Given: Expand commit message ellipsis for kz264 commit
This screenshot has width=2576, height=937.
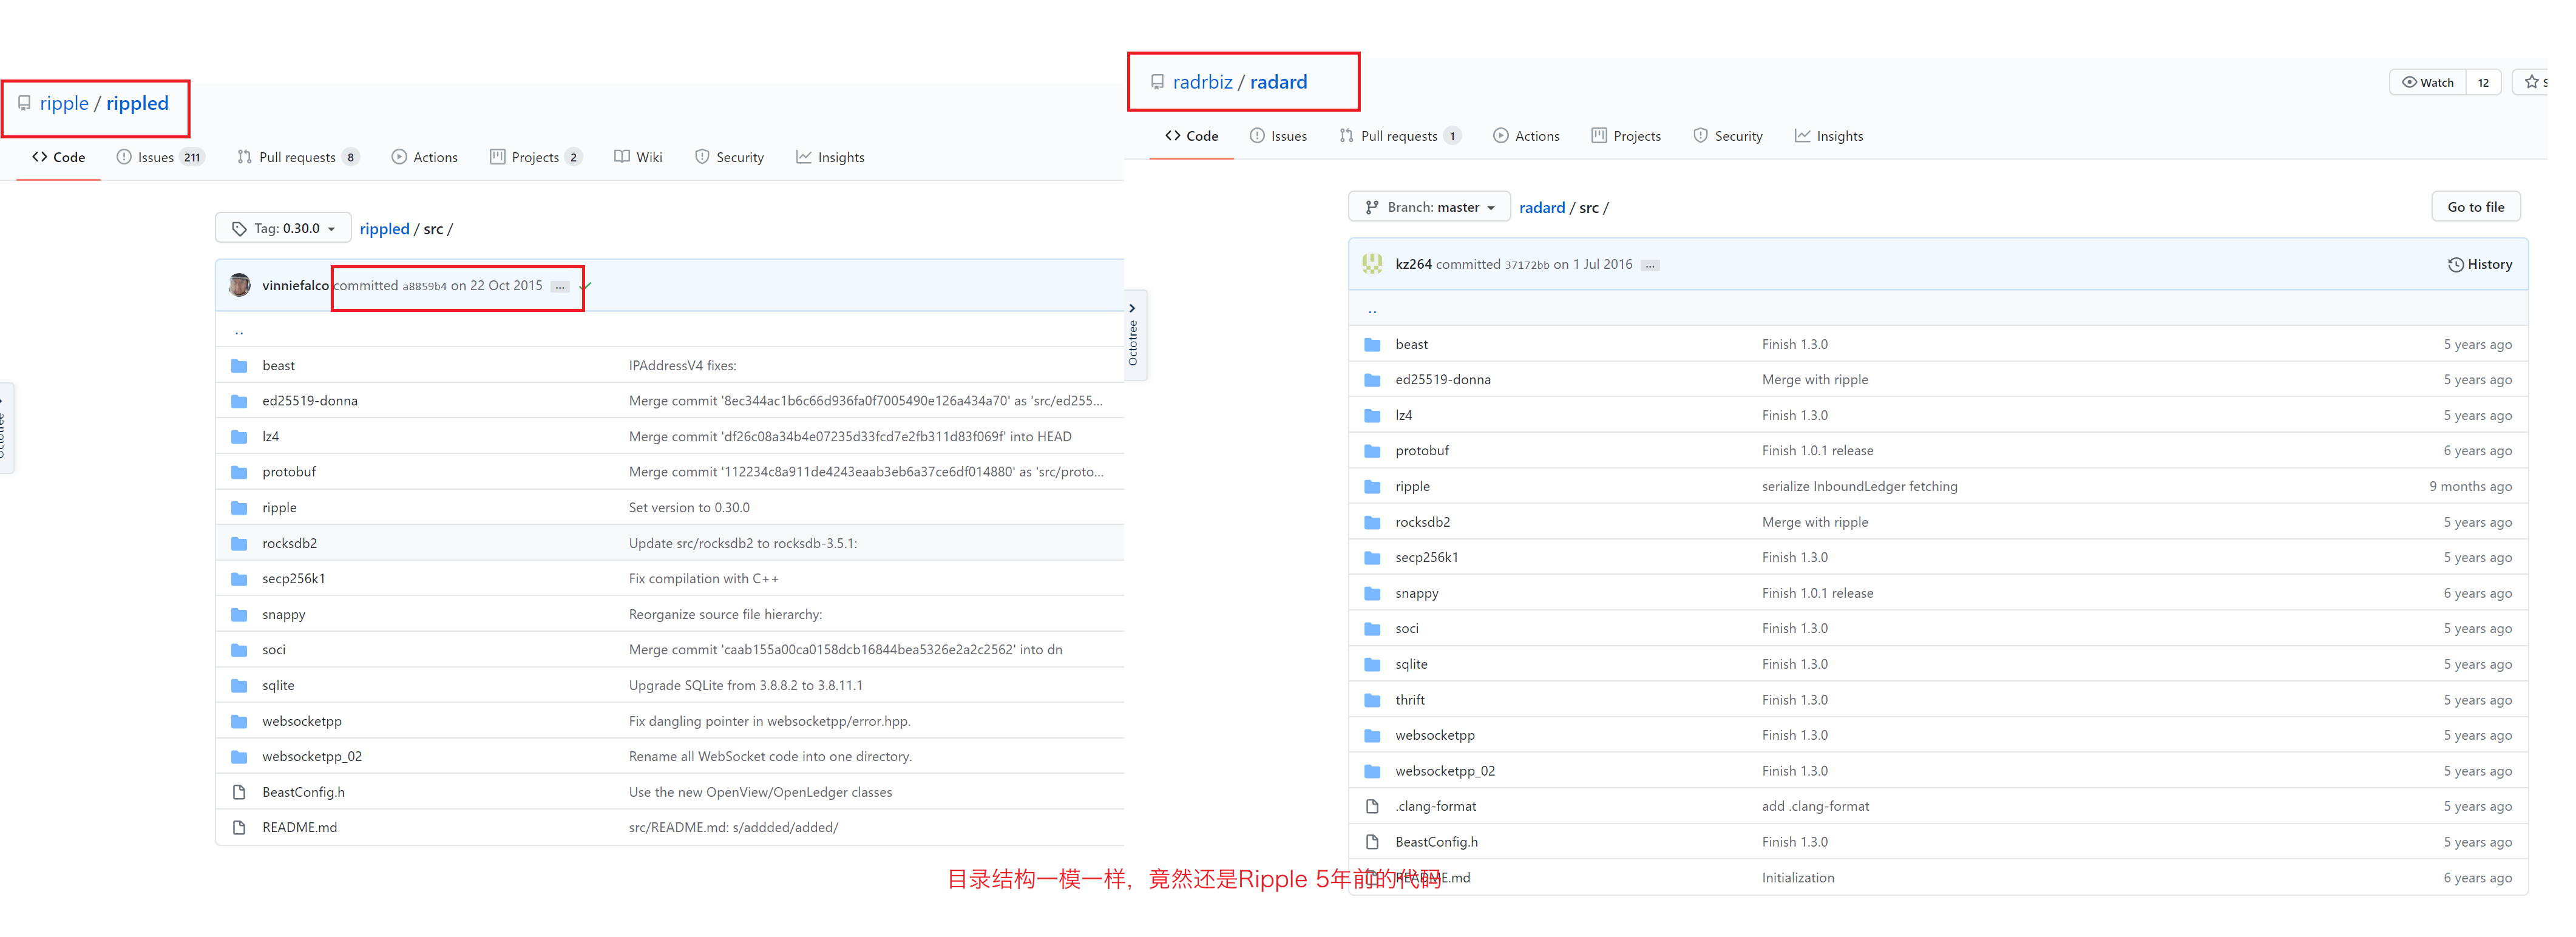Looking at the screenshot, I should point(1650,266).
